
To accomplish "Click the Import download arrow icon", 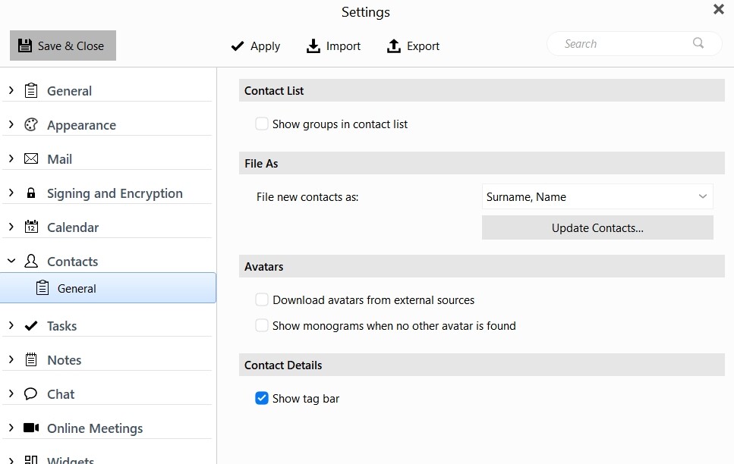I will [313, 45].
